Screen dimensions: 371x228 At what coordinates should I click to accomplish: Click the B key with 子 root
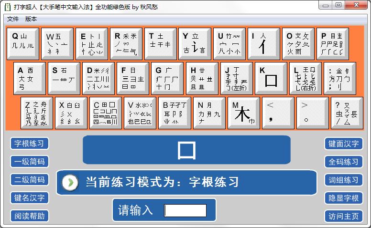175,113
